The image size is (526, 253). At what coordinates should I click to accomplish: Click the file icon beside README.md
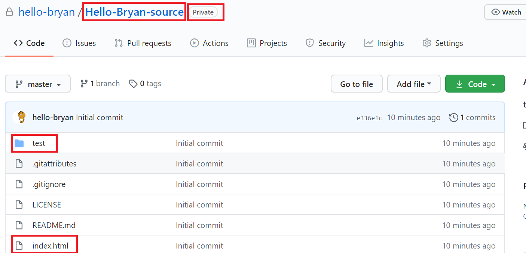click(19, 225)
